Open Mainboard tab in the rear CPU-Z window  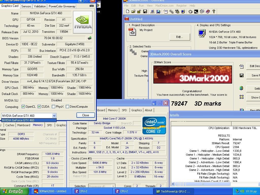[x=24, y=125]
